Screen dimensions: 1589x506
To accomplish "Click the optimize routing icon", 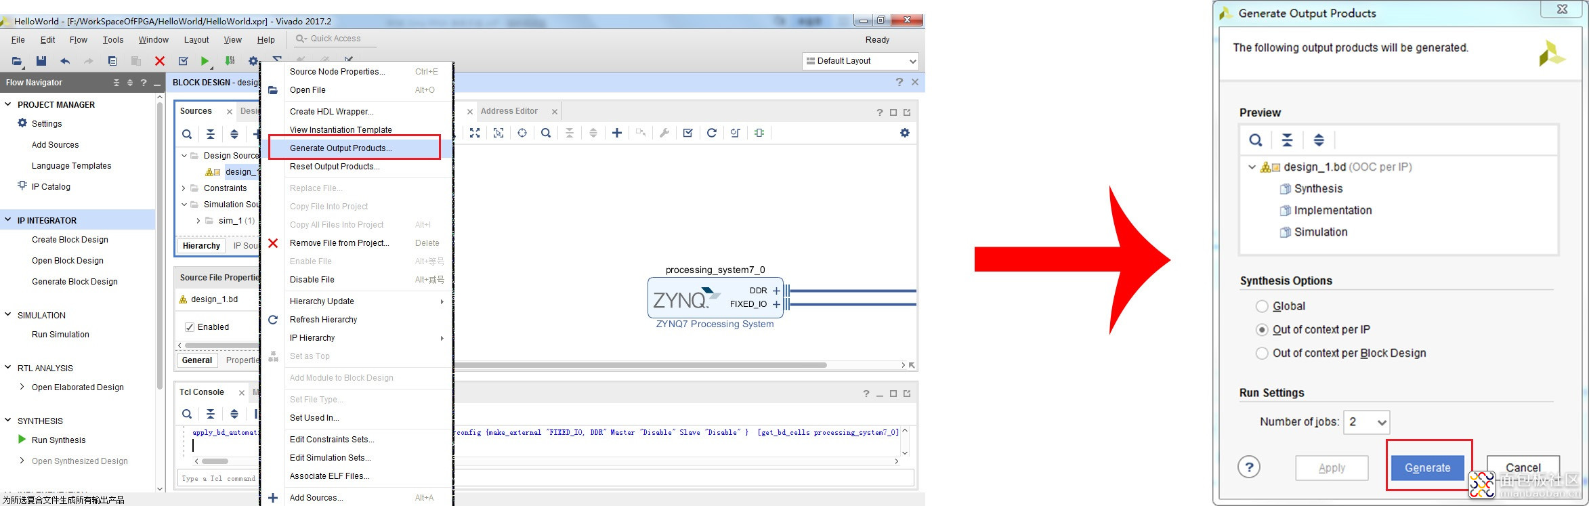I will [736, 133].
